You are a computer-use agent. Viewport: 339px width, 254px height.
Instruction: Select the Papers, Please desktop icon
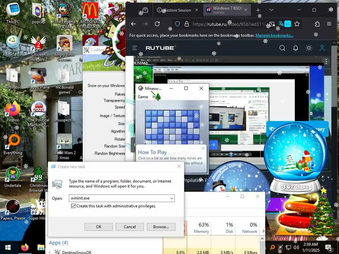point(13,210)
